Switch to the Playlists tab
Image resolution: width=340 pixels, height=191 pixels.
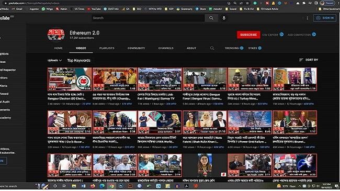pos(107,48)
